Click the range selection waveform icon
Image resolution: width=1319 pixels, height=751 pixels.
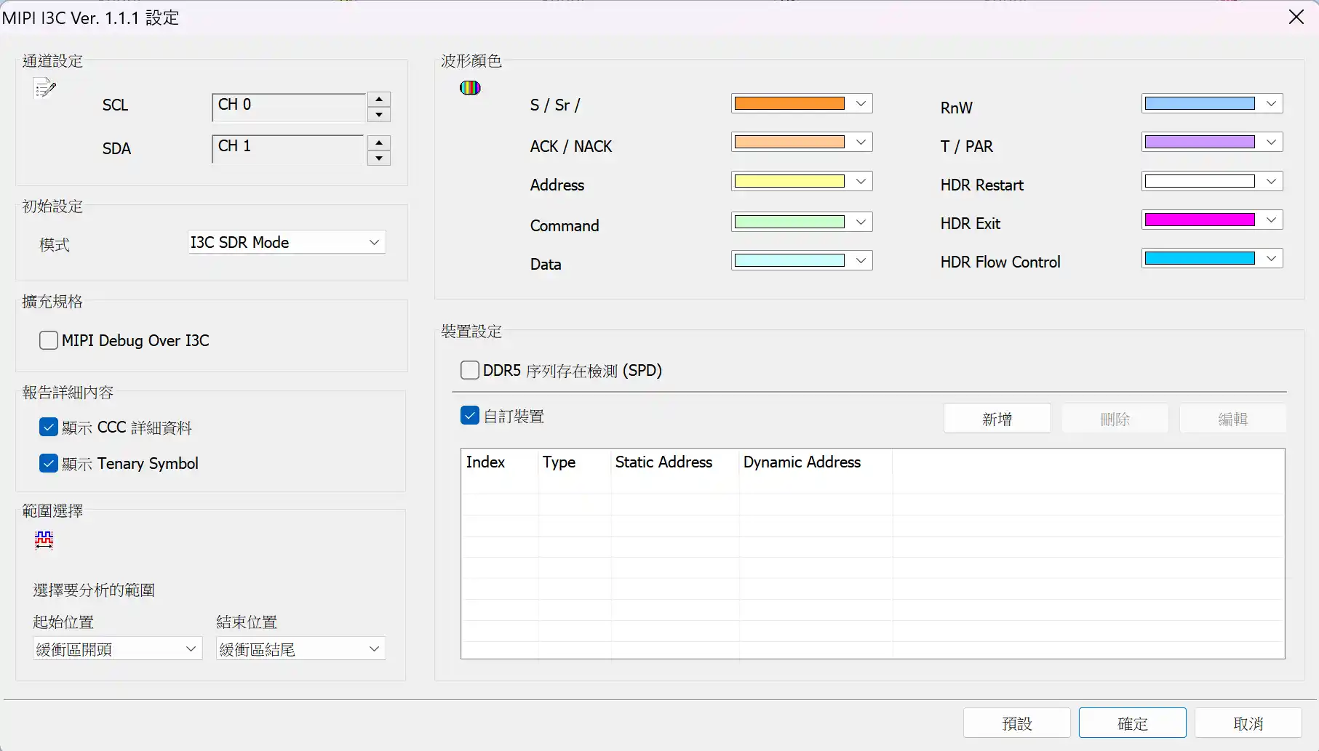point(44,539)
